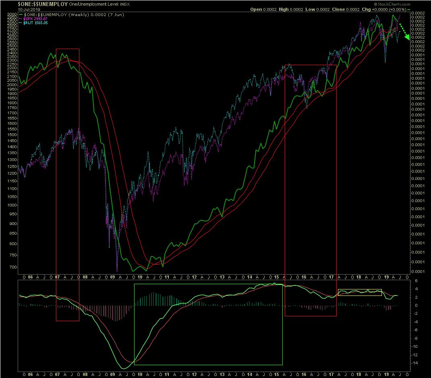Image resolution: width=431 pixels, height=378 pixels.
Task: Click the Chg +0.0000 (+0.00%) value
Action: (384, 9)
